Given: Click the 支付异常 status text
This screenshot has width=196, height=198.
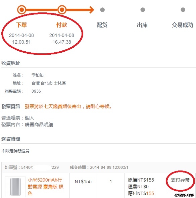Looking at the screenshot, I should tap(180, 180).
